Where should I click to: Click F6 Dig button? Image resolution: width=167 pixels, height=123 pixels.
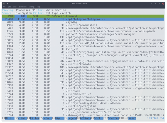click(x=58, y=118)
